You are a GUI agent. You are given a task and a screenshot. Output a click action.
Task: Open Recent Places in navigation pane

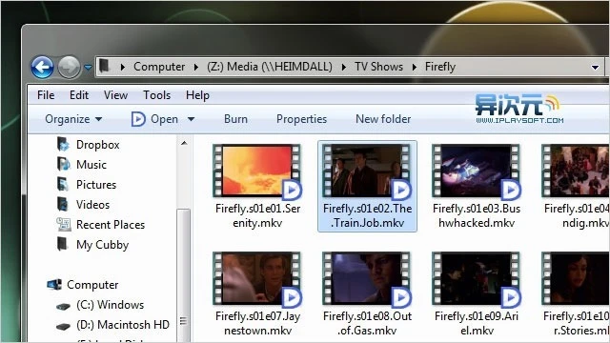pos(111,225)
